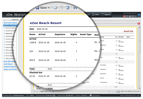Click the Departure column header

tap(60, 35)
